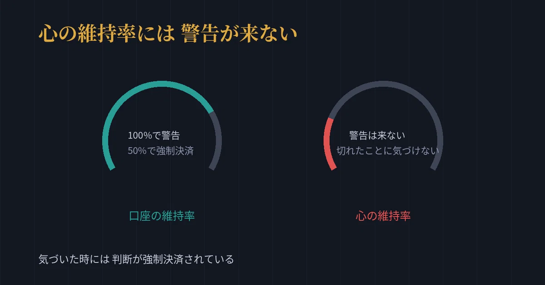The image size is (545, 285).
Task: Click the gray end segment of left gauge
Action: [x=217, y=141]
